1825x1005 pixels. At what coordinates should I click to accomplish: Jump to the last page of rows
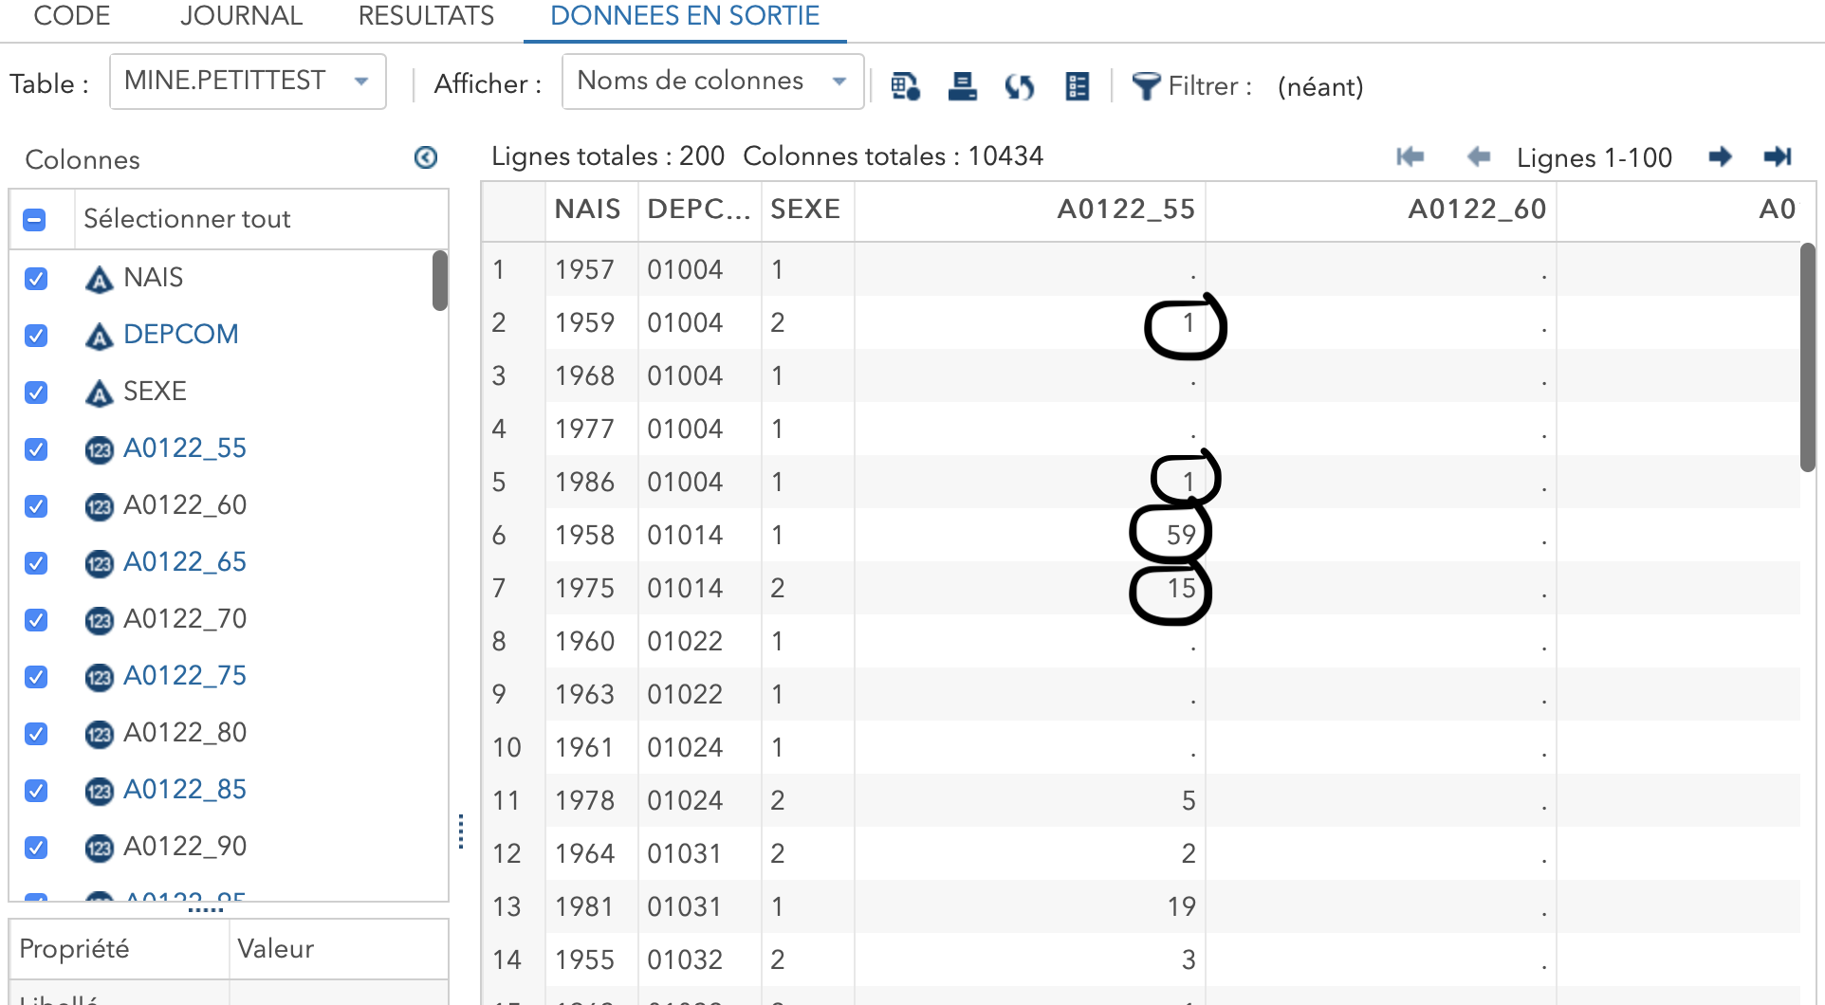[x=1777, y=156]
